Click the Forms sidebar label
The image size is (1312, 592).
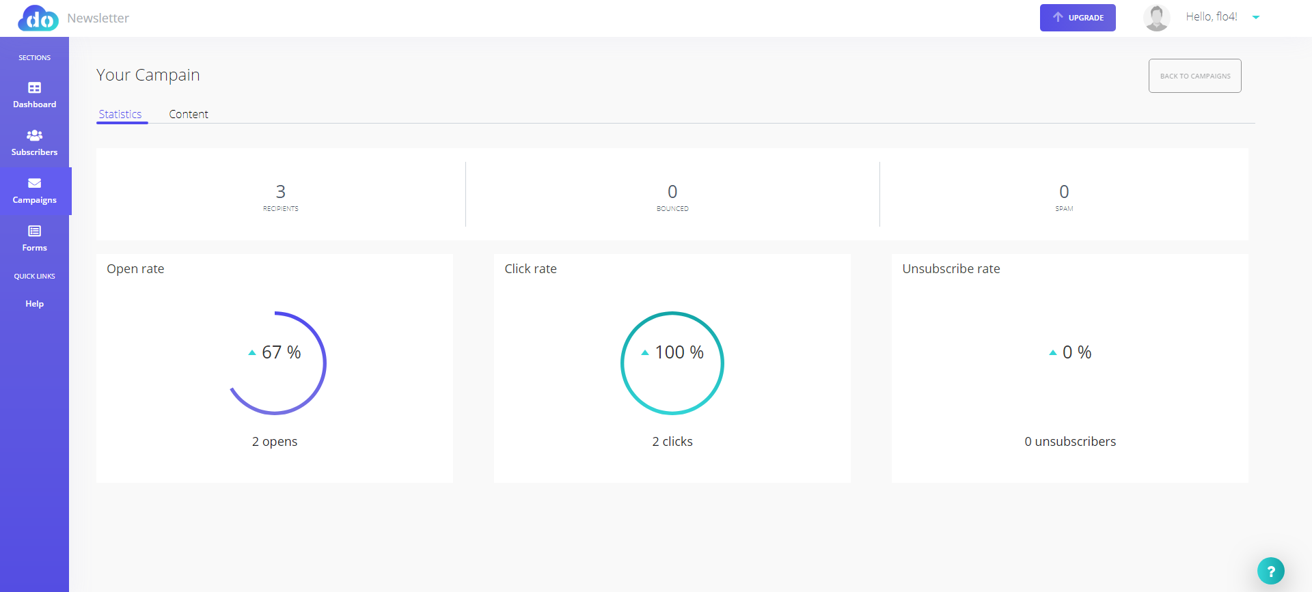[34, 248]
